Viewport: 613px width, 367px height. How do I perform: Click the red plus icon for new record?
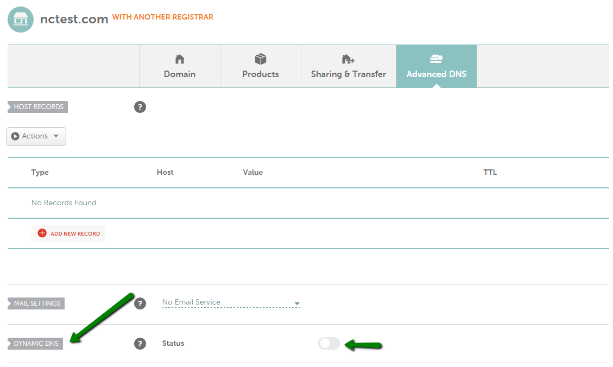[42, 233]
